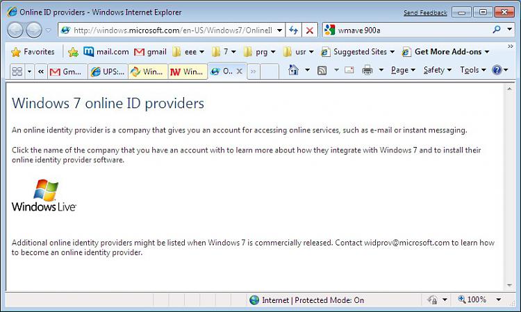This screenshot has width=521, height=312.
Task: Open the Tools menu
Action: point(472,70)
